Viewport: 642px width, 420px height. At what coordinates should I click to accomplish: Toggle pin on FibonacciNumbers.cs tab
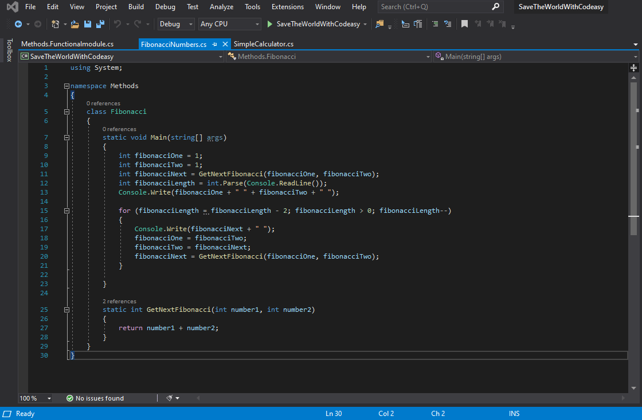214,44
